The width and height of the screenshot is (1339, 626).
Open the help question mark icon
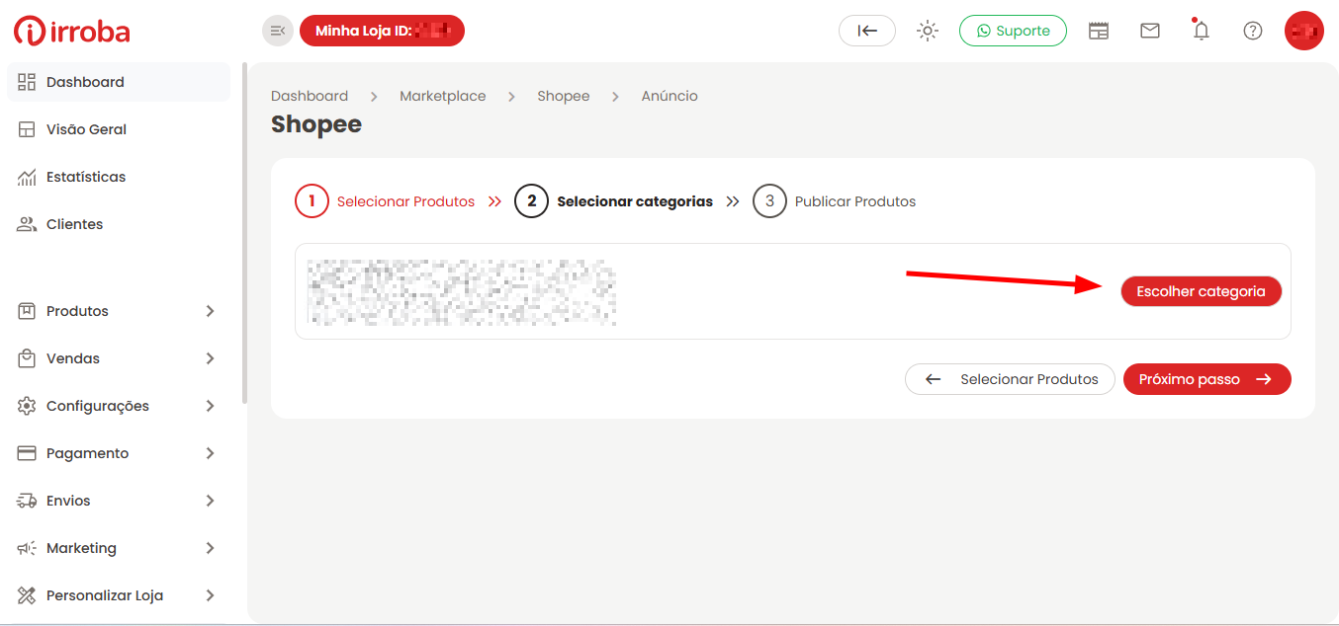pos(1253,31)
